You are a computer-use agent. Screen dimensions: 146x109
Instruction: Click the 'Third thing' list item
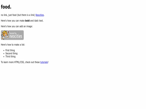pos(11,57)
